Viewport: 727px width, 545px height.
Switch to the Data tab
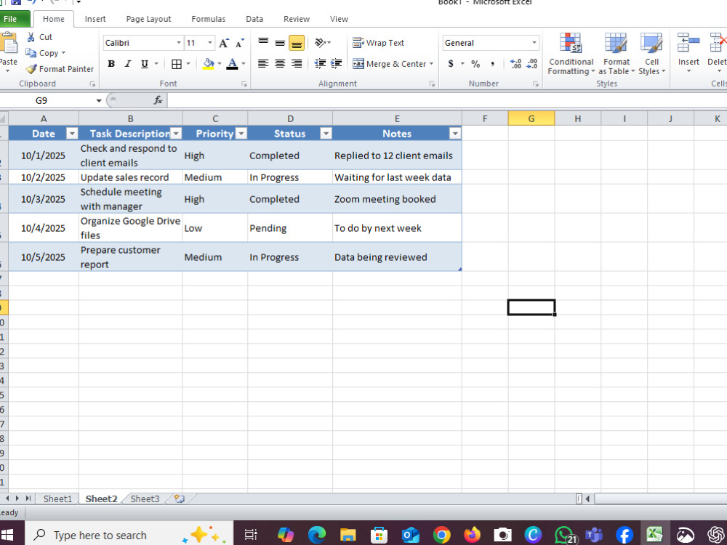coord(254,19)
